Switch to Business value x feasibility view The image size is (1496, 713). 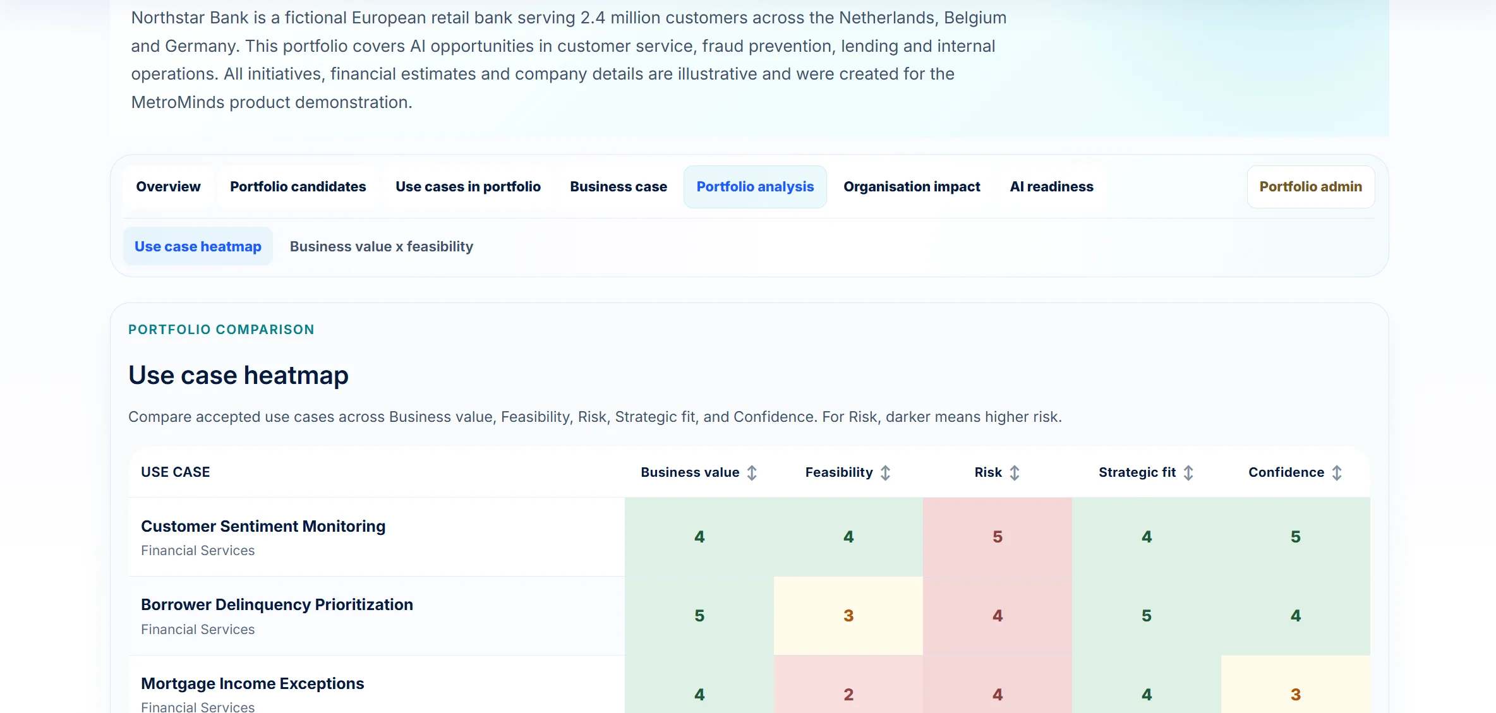coord(382,246)
